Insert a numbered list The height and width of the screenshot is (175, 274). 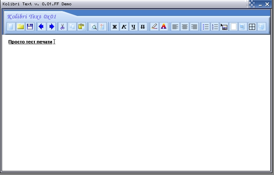[x=215, y=27]
